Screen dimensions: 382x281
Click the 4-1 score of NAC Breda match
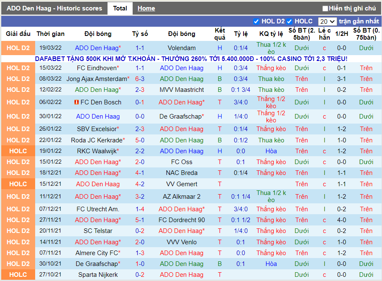click(x=140, y=173)
